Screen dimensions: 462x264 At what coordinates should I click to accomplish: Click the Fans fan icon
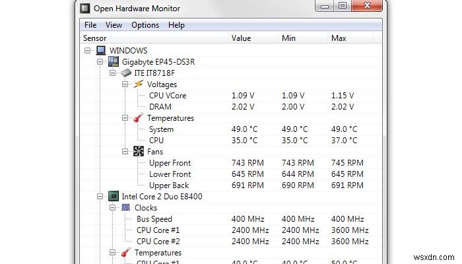pos(139,151)
